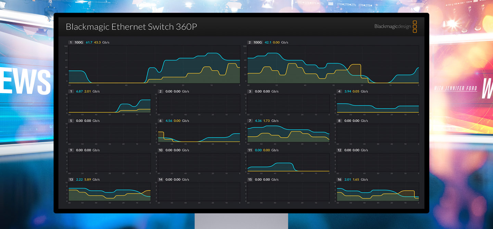The width and height of the screenshot is (493, 229).
Task: Select the port 13 number badge
Action: 71,179
